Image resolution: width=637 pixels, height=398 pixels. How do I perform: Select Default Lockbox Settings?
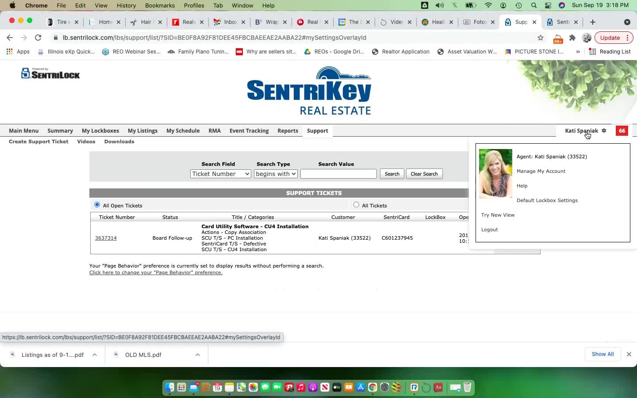click(547, 200)
